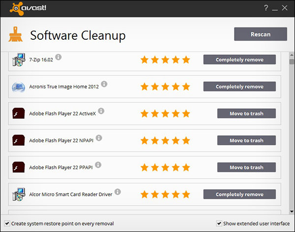Toggle Show extended user interface checkbox
The image size is (295, 232).
coord(219,224)
